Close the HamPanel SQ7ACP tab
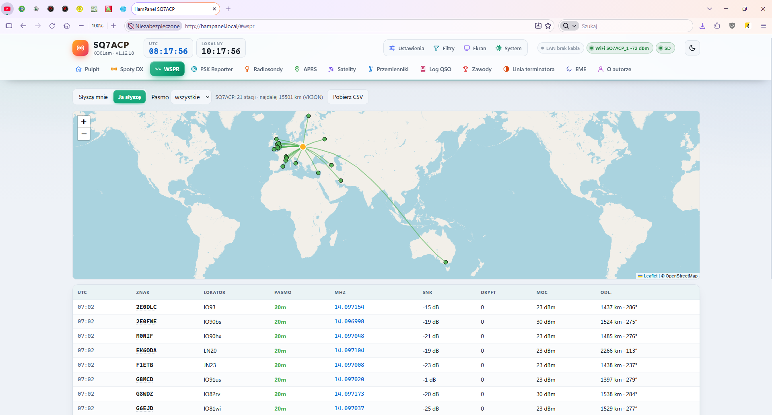 [x=214, y=9]
